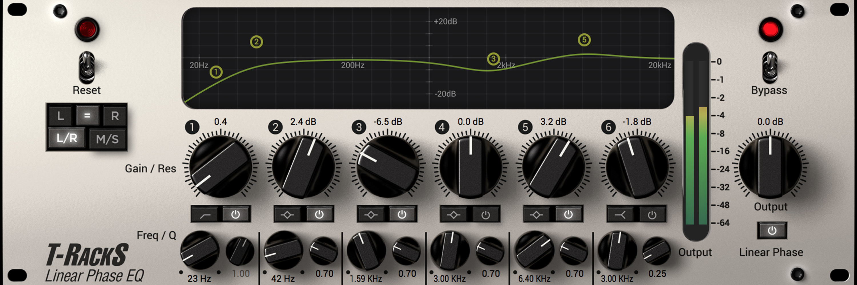
Task: Select node 3 on the EQ graph
Action: (x=493, y=59)
